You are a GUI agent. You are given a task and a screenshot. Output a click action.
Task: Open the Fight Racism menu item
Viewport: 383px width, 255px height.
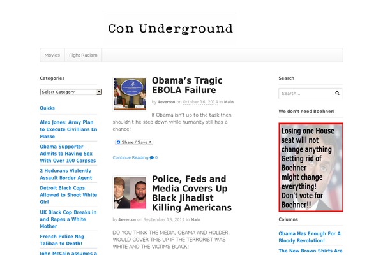[x=83, y=55]
